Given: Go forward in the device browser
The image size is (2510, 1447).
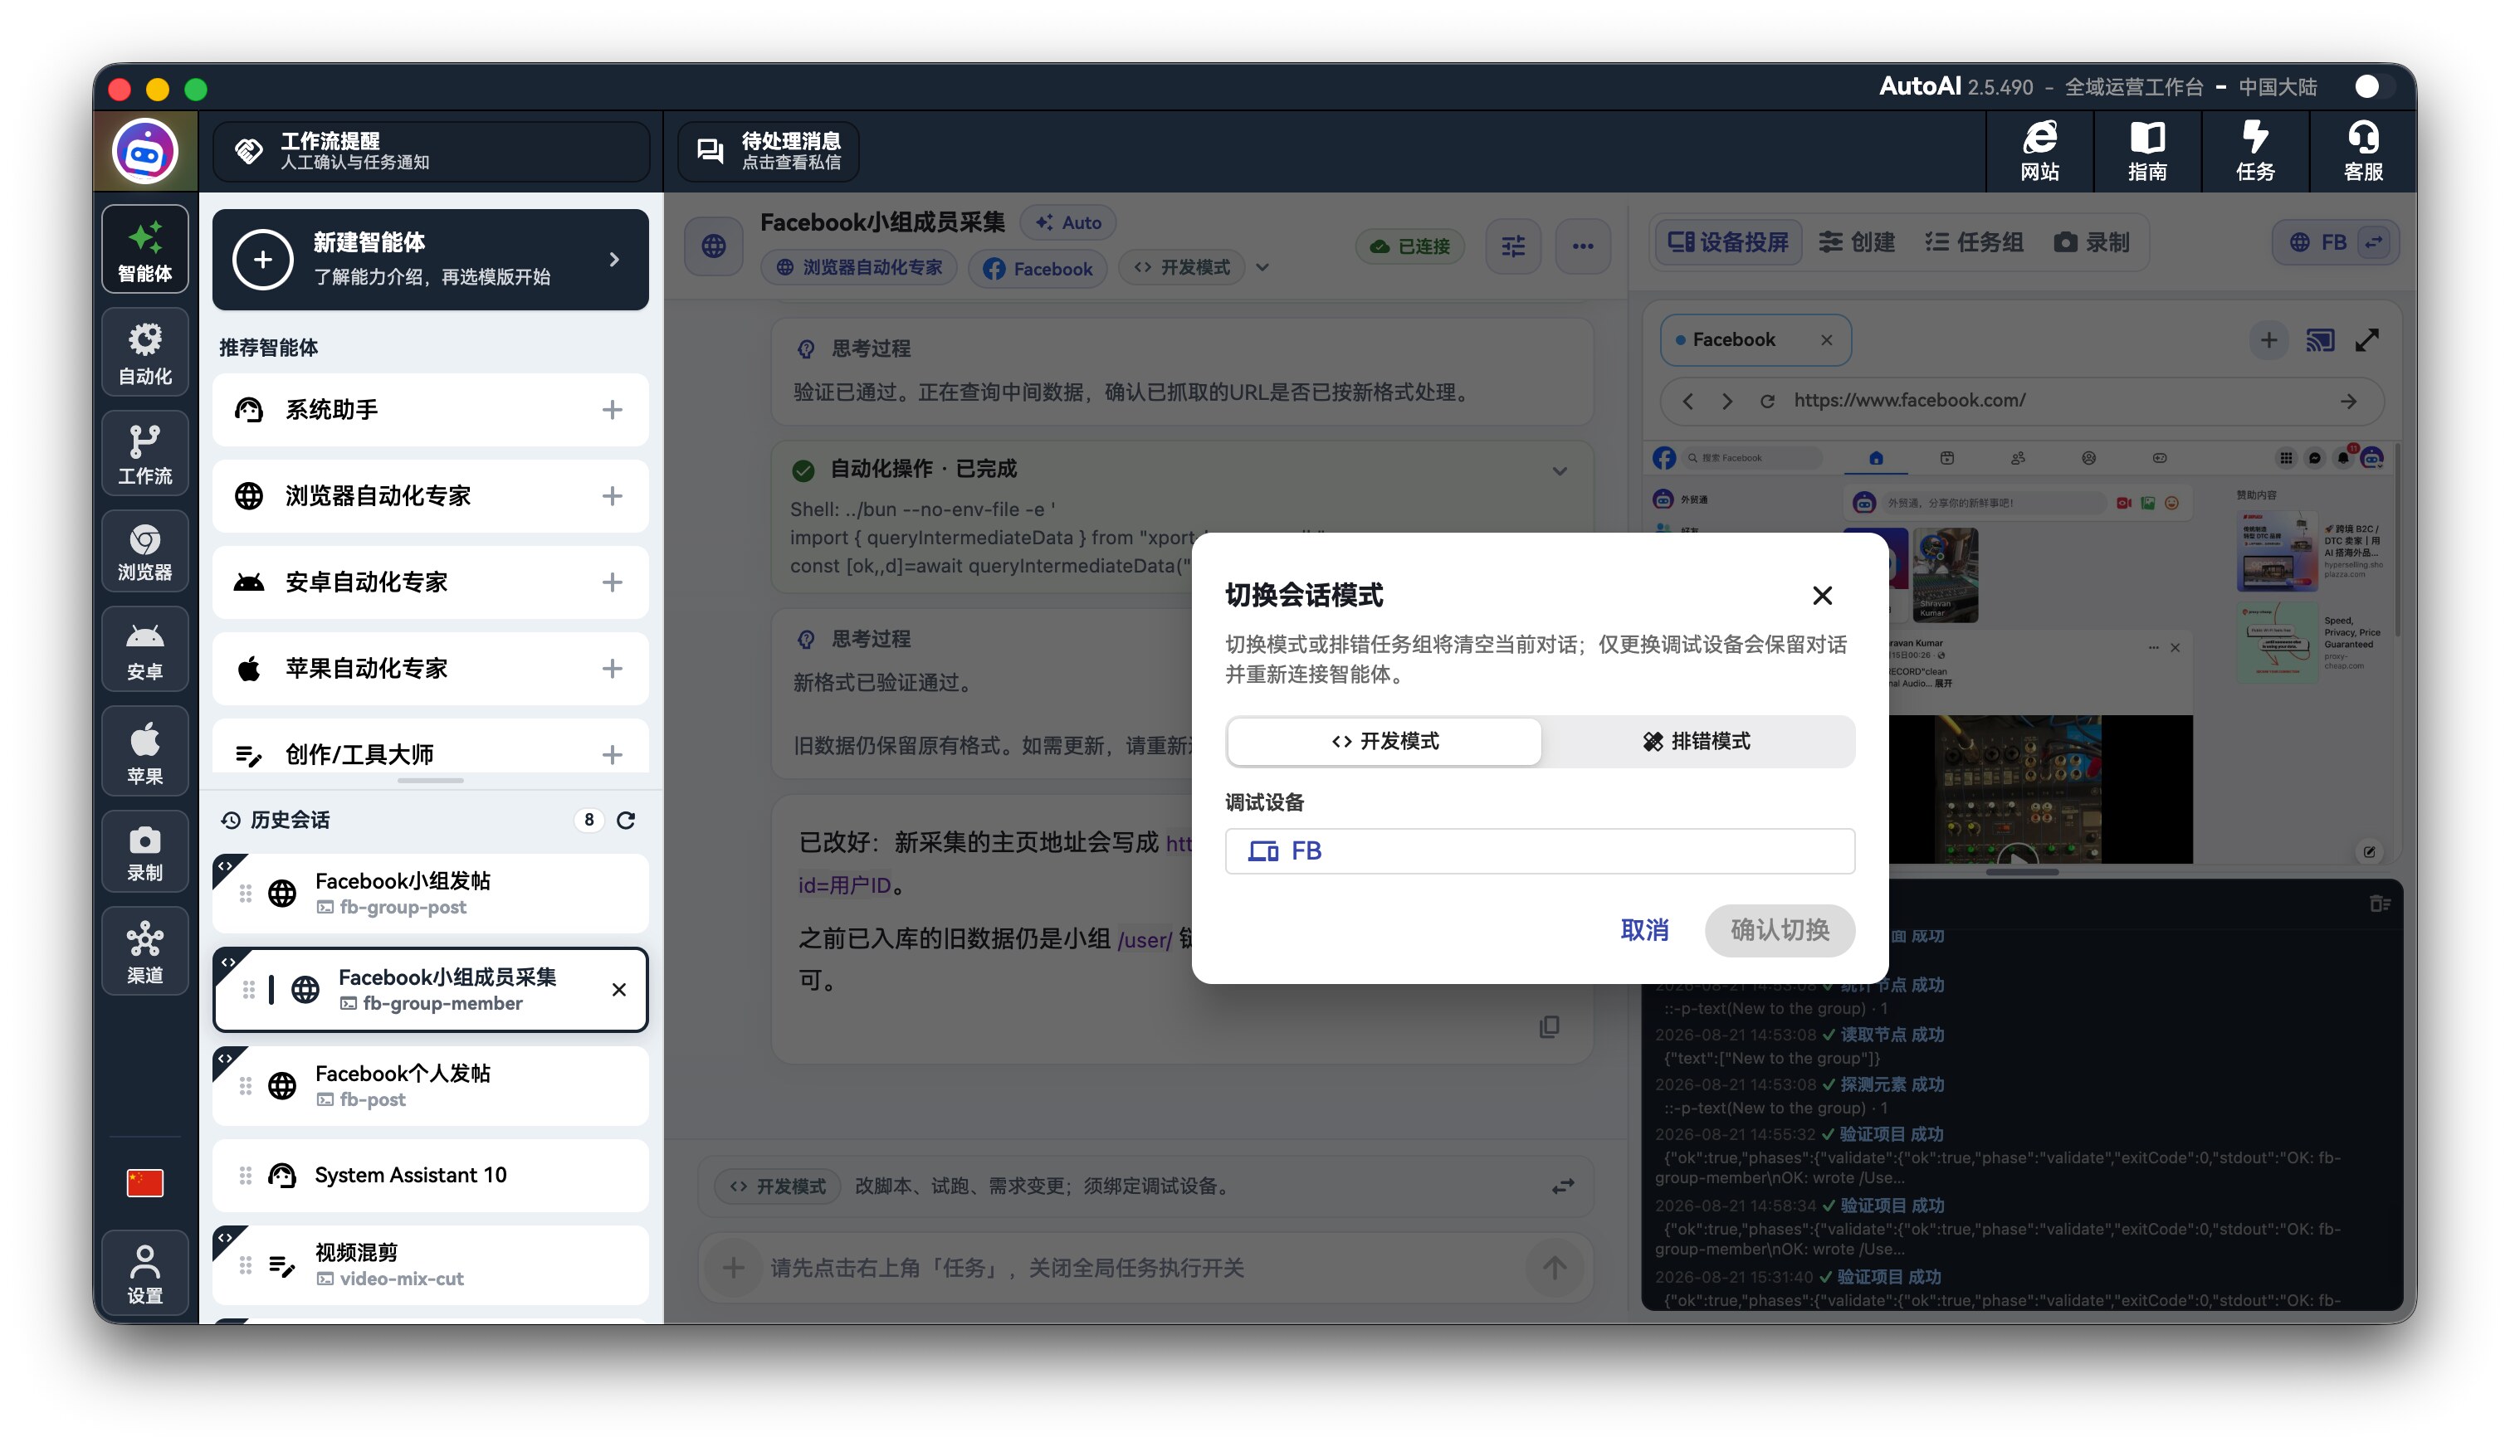Looking at the screenshot, I should 1726,401.
